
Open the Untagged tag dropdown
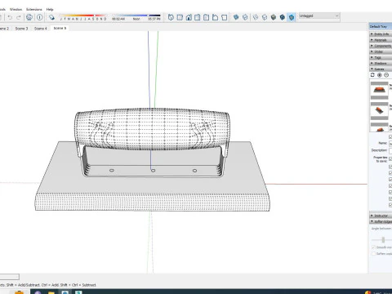[318, 16]
